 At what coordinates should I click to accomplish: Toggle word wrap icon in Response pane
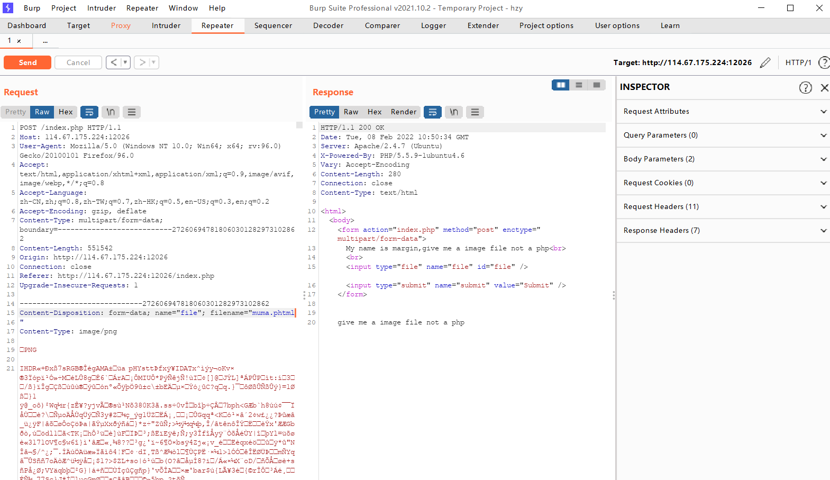point(433,112)
